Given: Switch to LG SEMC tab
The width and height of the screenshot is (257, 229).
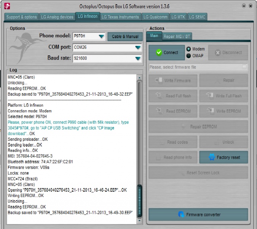Looking at the screenshot, I should tap(197, 17).
